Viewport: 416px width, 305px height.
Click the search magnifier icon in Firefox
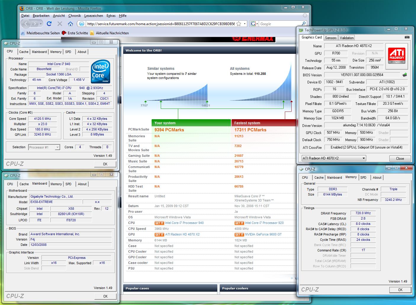pyautogui.click(x=304, y=24)
